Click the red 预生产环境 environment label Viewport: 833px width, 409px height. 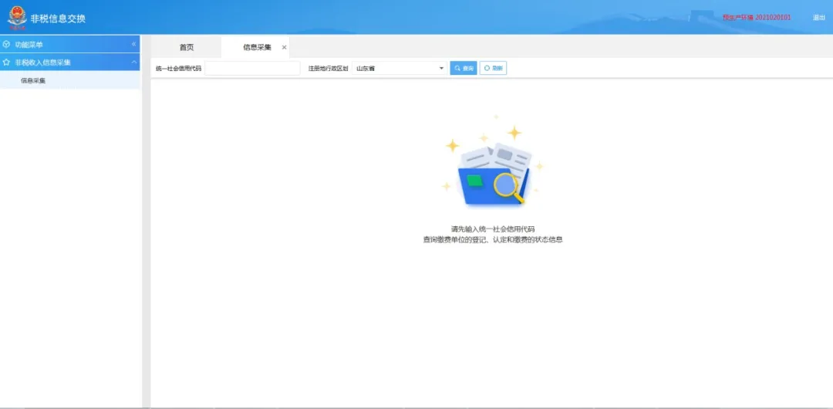pyautogui.click(x=756, y=17)
